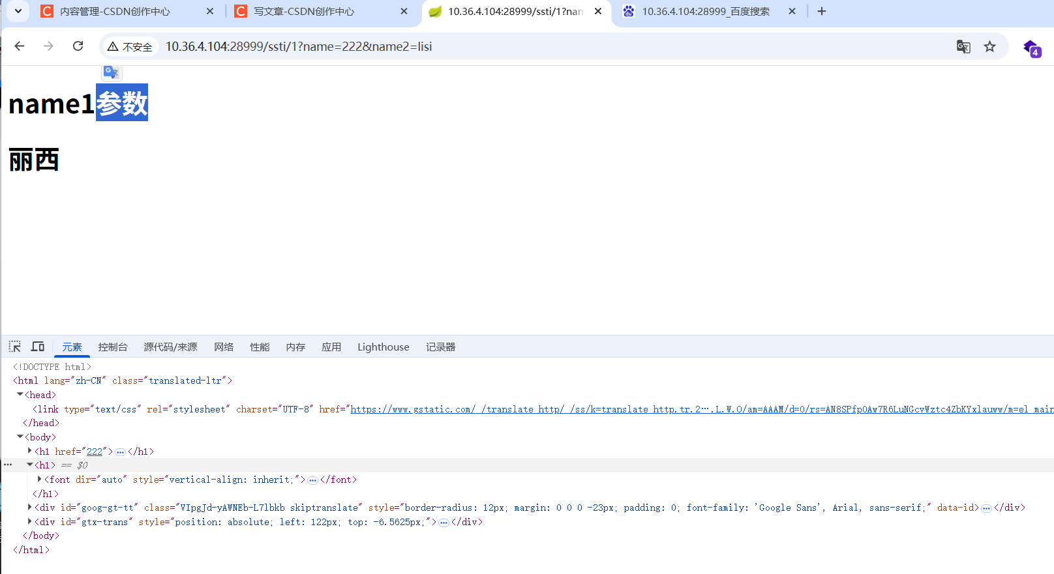Click the 丽西 heading text
Screen dimensions: 1054x574
pos(34,160)
